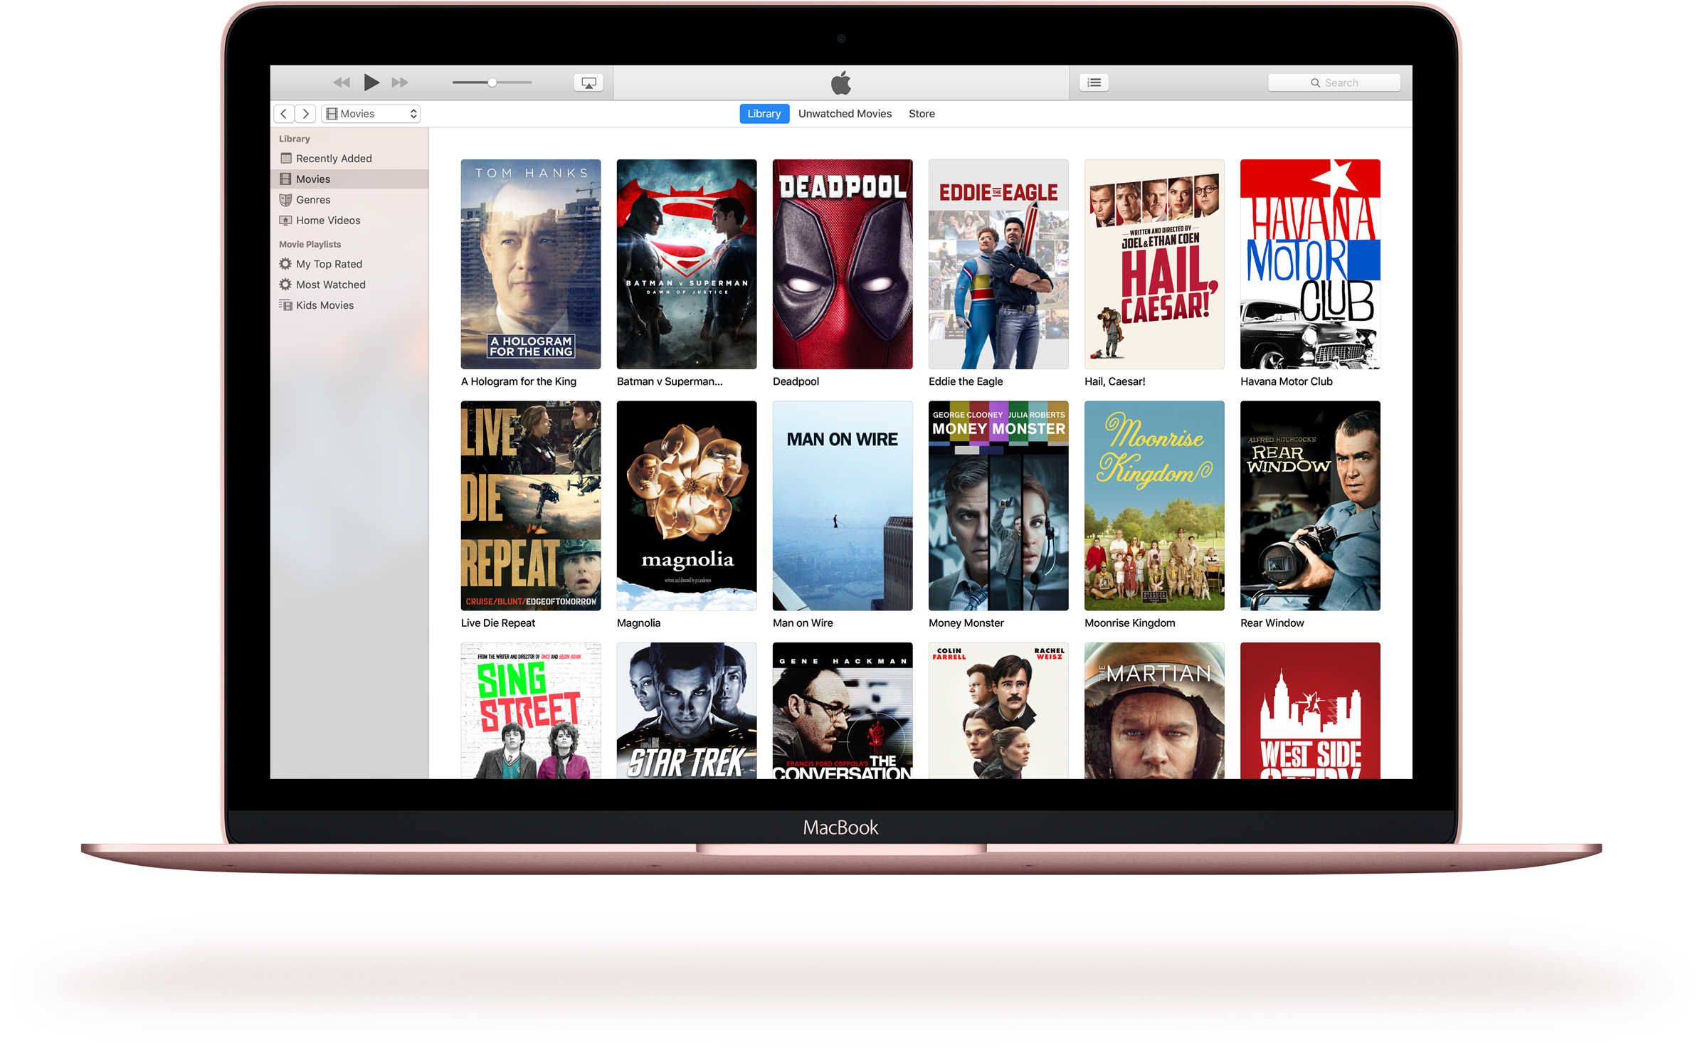Select Movies in the sidebar
This screenshot has height=1048, width=1705.
tap(349, 179)
